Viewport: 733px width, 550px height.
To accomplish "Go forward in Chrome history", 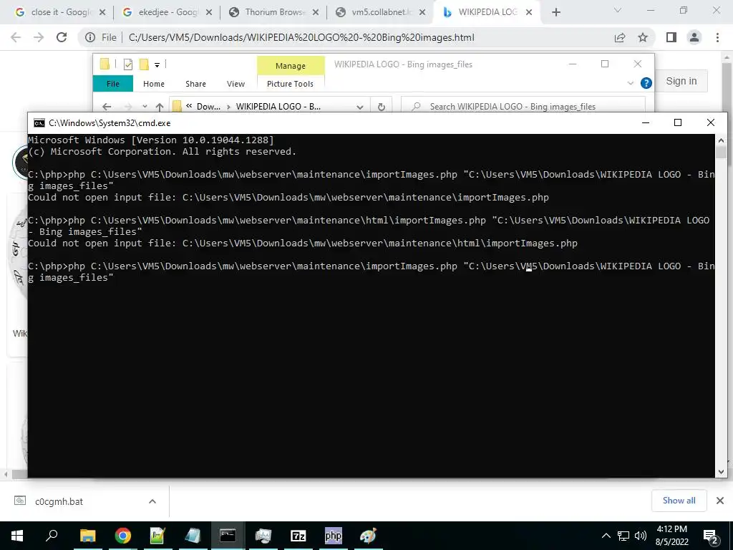I will (39, 37).
